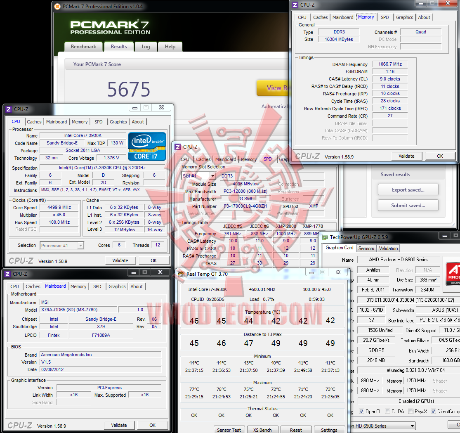Click the Submit saved button
The width and height of the screenshot is (460, 433).
pos(408,206)
